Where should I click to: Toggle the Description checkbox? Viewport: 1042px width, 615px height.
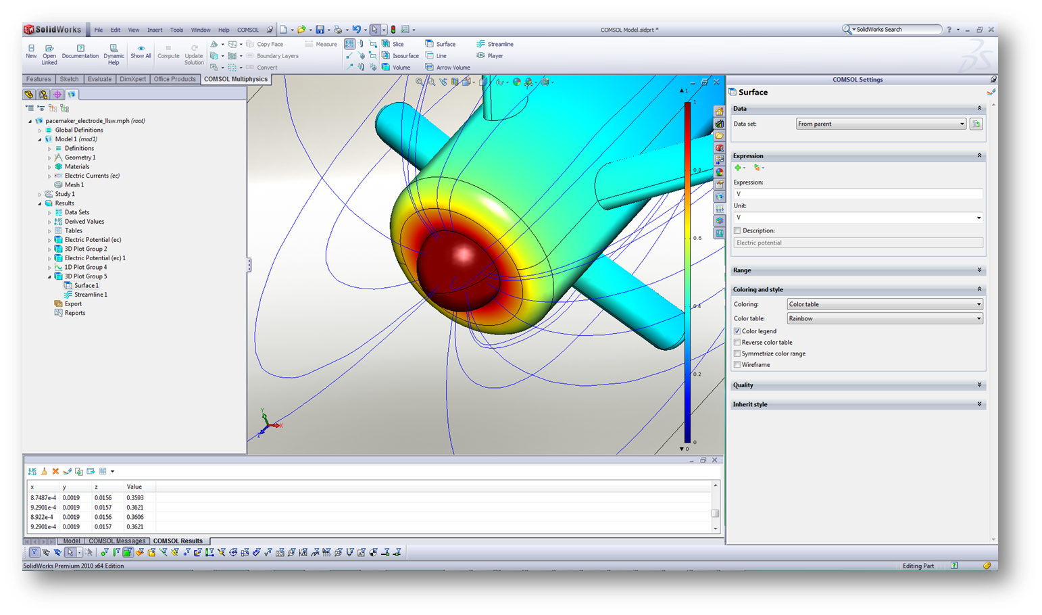pos(737,230)
